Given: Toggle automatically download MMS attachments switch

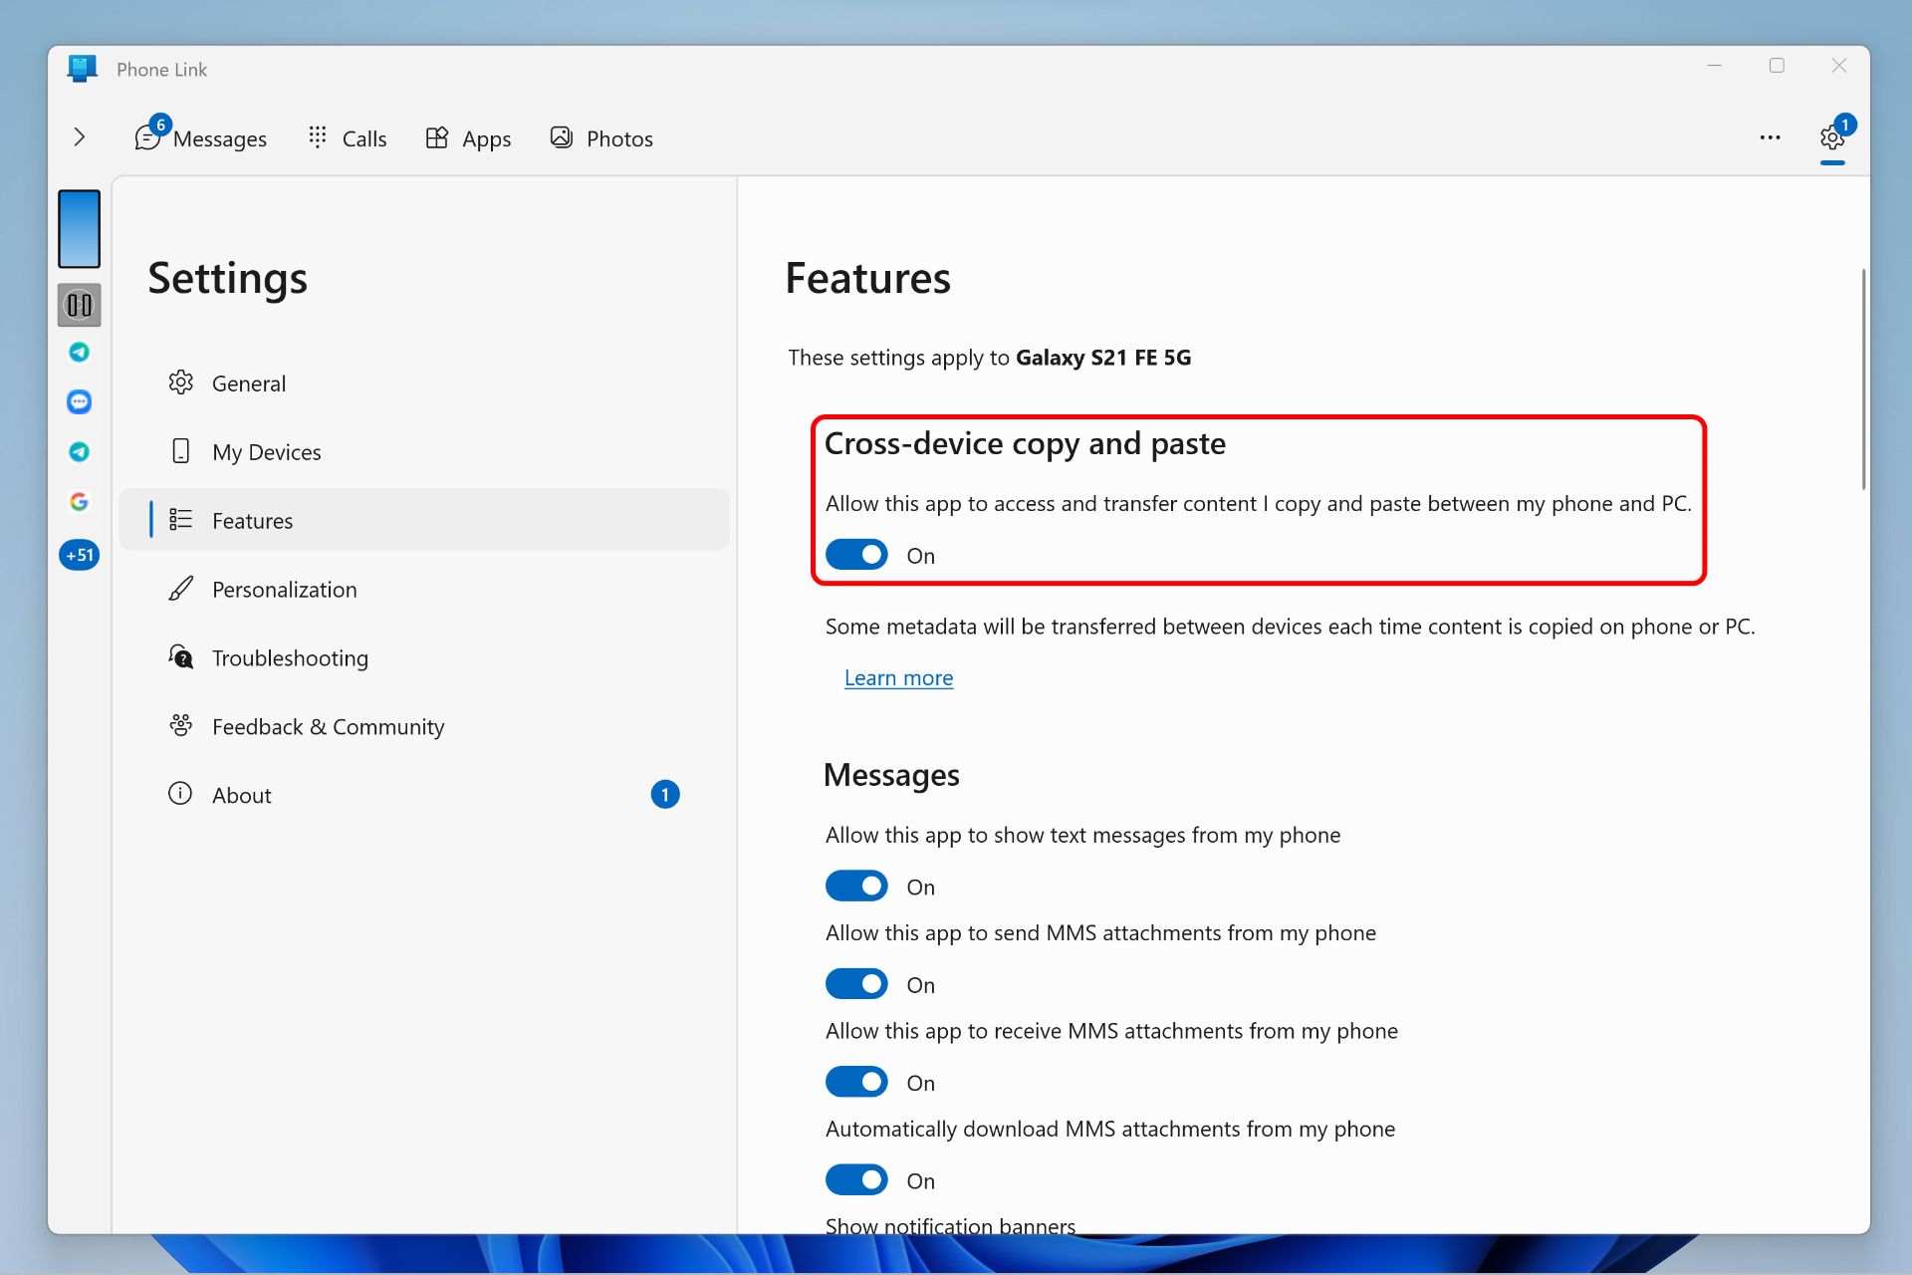Looking at the screenshot, I should pyautogui.click(x=856, y=1179).
